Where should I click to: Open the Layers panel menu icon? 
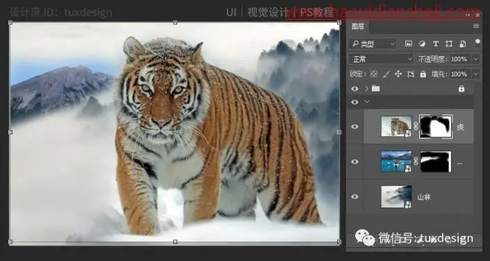[475, 26]
